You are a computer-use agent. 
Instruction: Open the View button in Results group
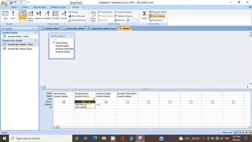[5, 16]
